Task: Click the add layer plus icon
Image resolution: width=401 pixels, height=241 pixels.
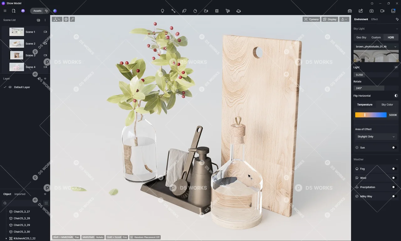Action: click(39, 79)
